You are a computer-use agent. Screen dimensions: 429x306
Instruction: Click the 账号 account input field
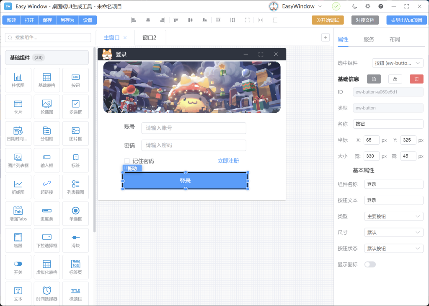(x=194, y=128)
